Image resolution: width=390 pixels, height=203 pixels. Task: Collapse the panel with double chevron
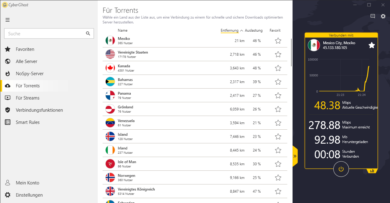(x=295, y=156)
